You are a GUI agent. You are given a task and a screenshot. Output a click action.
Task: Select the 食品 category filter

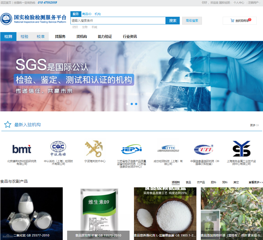(188, 182)
